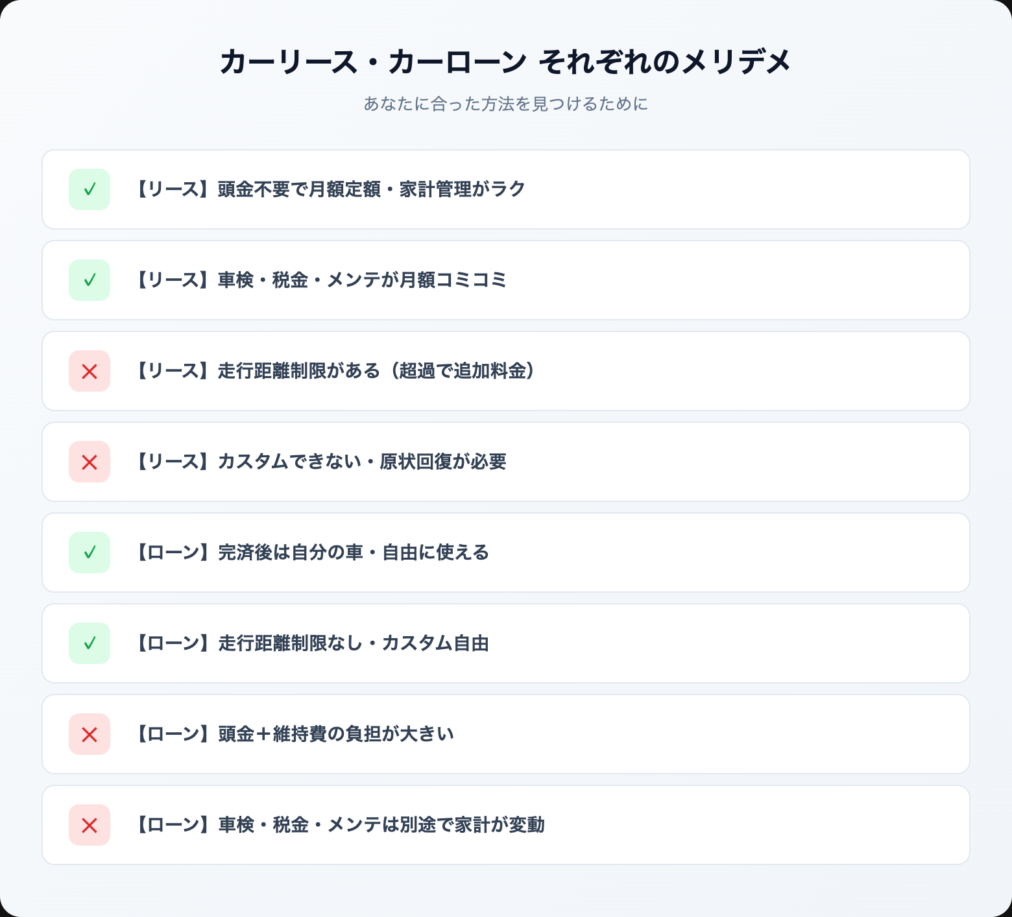1012x917 pixels.
Task: Click the green check icon beside 走行距離制限なし
Action: 90,643
